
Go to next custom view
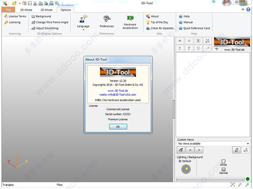[199, 150]
